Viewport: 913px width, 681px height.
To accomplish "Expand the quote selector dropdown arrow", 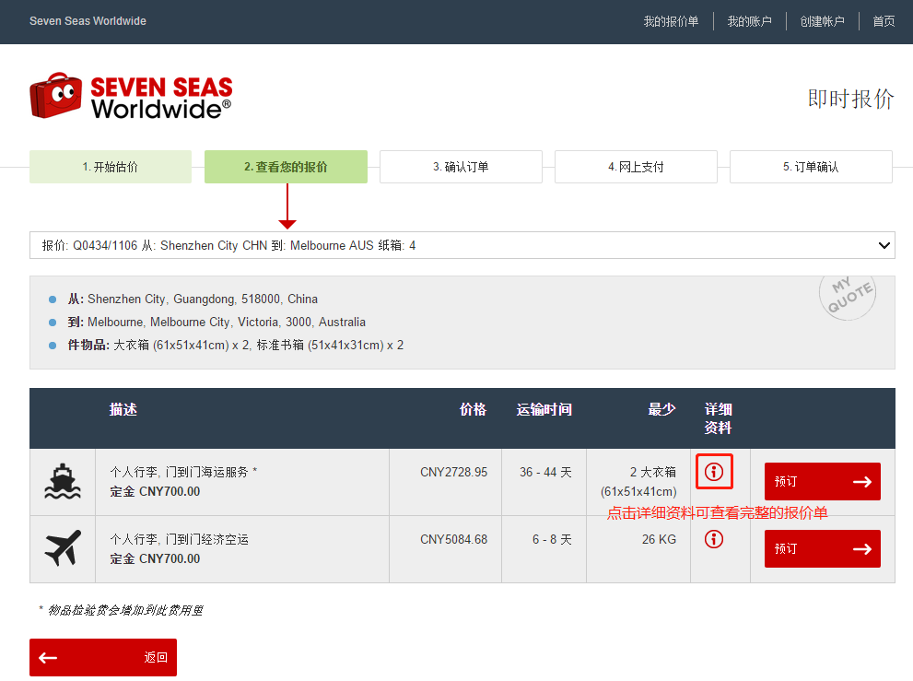I will coord(884,245).
